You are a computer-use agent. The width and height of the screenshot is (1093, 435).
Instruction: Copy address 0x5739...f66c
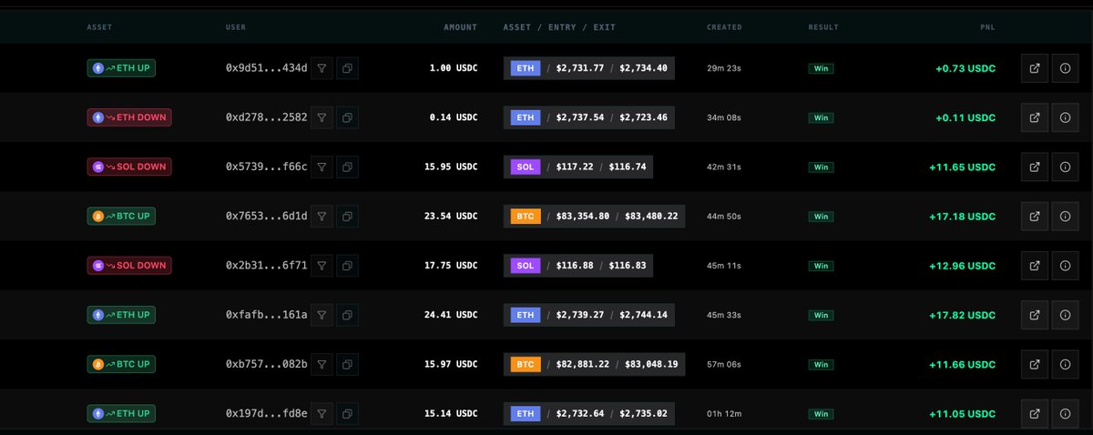(x=347, y=167)
